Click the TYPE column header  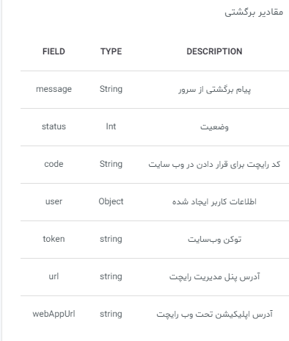(x=111, y=51)
